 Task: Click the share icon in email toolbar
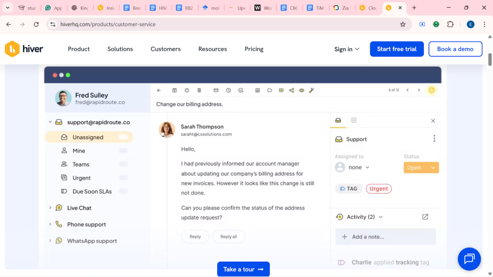[x=291, y=90]
